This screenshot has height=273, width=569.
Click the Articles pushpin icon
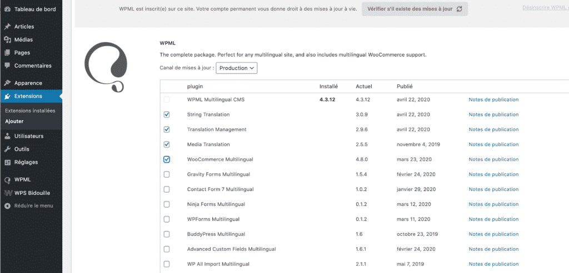point(7,27)
